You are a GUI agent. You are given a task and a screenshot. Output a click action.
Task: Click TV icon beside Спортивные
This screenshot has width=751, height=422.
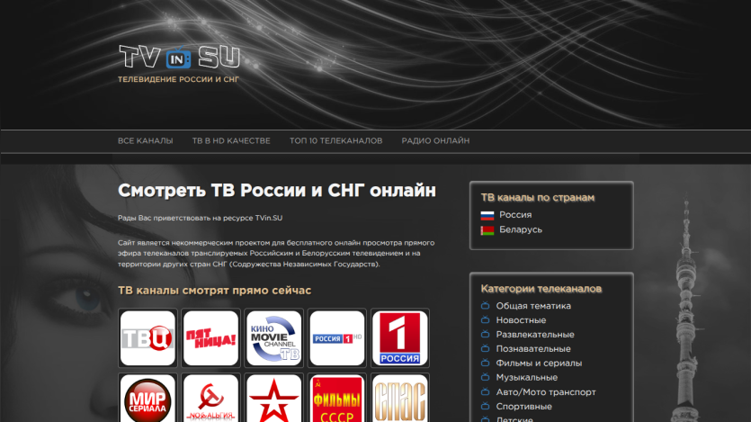point(485,406)
